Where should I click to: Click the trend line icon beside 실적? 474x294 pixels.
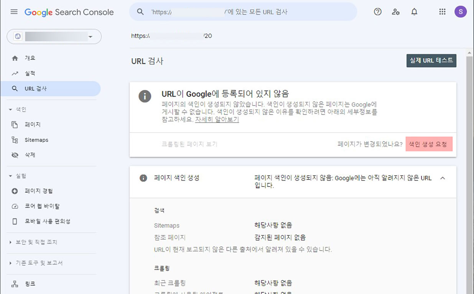15,73
